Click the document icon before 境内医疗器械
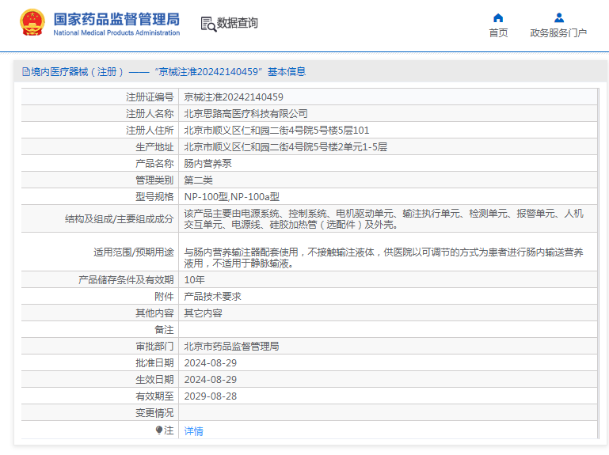 (26, 72)
